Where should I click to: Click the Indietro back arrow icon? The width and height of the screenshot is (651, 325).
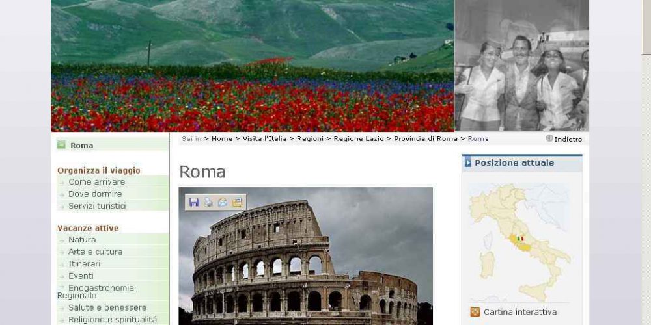549,138
